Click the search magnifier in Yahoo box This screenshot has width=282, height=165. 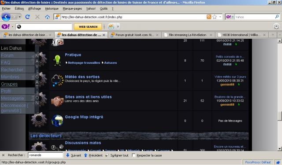point(277,17)
